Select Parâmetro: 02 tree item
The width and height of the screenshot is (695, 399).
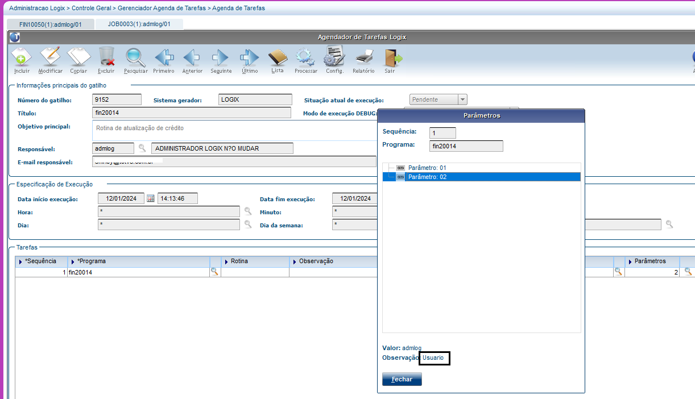pos(481,177)
